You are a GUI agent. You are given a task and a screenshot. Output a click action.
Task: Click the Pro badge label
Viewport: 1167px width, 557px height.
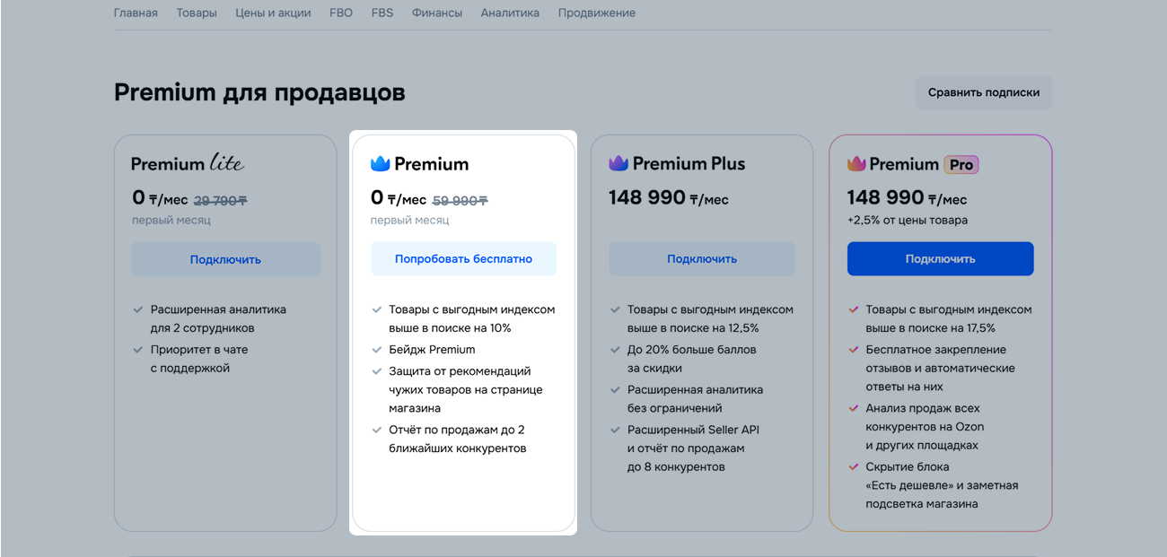pos(961,165)
